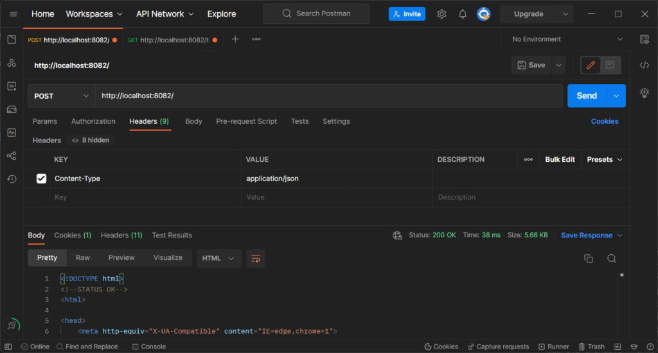
Task: Open help icon in status bar
Action: tap(650, 347)
